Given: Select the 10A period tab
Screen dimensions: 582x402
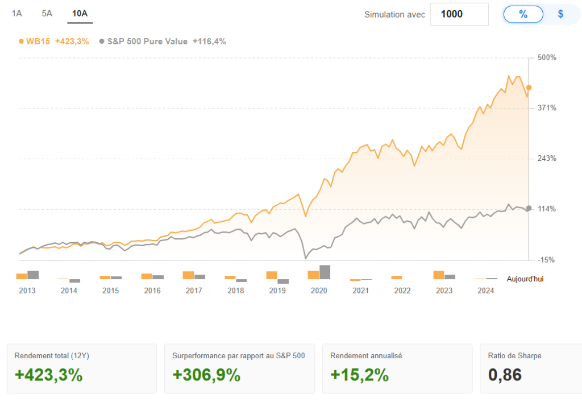Looking at the screenshot, I should click(x=80, y=13).
